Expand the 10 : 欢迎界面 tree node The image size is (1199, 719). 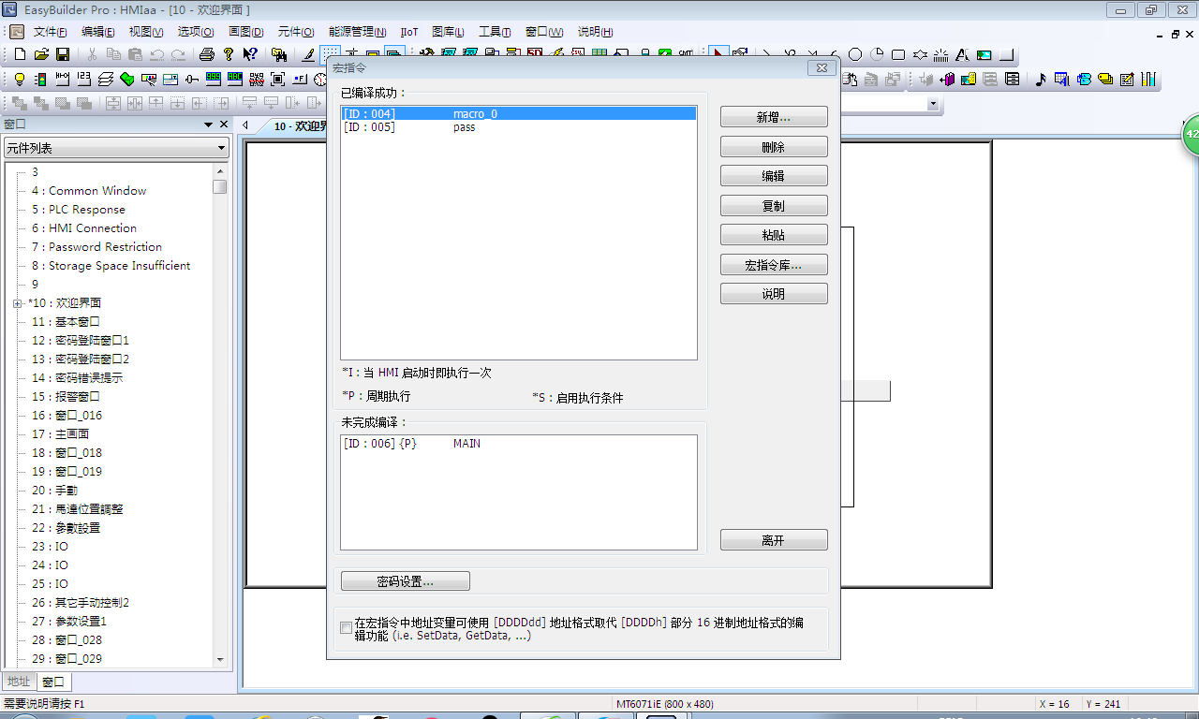pyautogui.click(x=17, y=303)
